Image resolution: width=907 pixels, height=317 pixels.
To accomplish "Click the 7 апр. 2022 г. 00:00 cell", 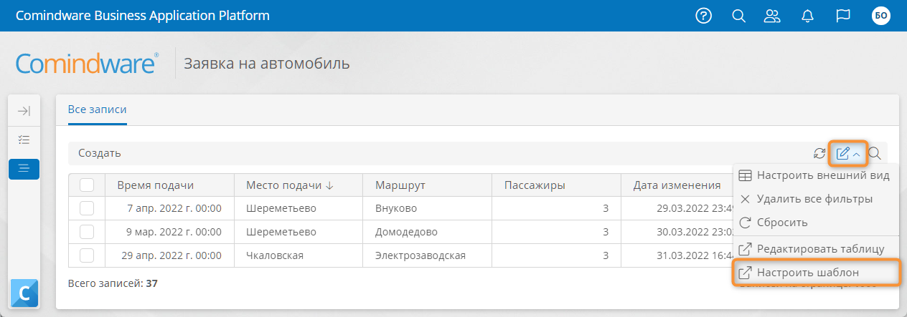I will tap(169, 208).
